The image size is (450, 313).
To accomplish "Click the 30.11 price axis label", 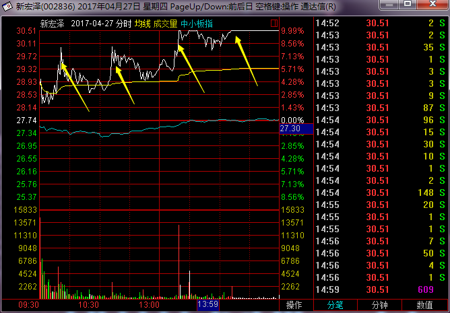I will (26, 44).
